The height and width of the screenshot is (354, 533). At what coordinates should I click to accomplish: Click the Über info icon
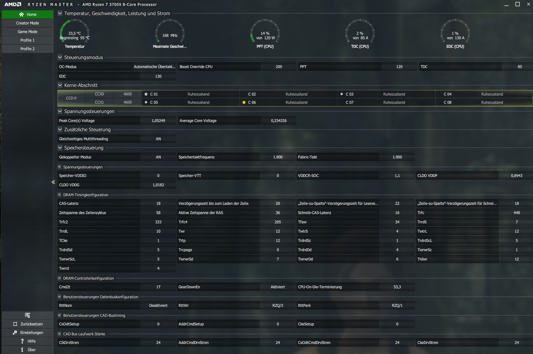click(22, 350)
